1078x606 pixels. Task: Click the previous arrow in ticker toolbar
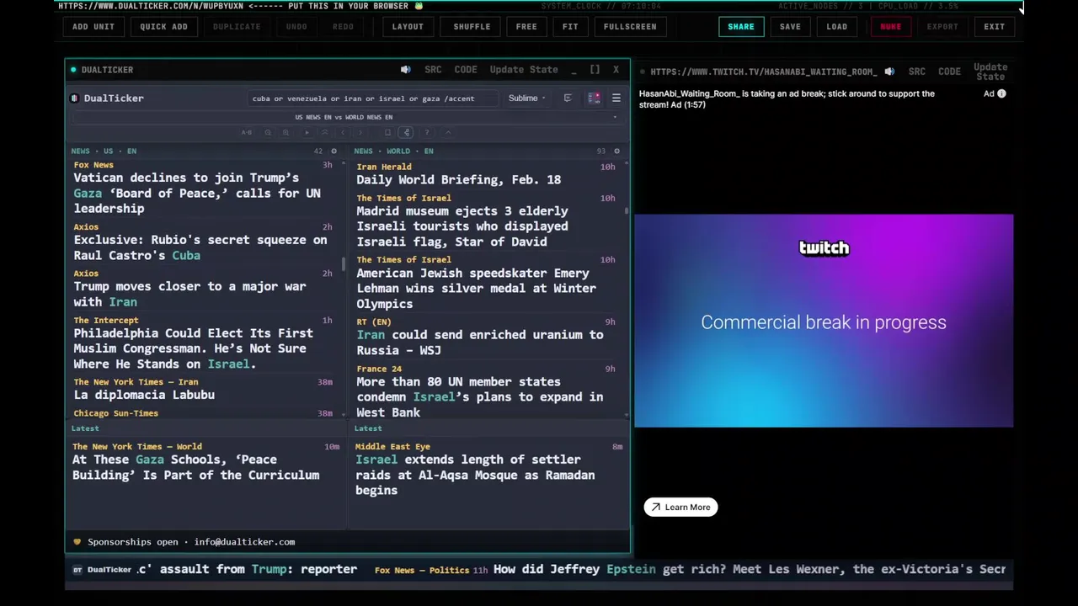(x=343, y=132)
